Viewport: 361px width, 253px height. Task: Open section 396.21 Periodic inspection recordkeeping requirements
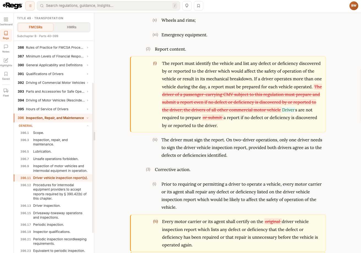[53, 241]
